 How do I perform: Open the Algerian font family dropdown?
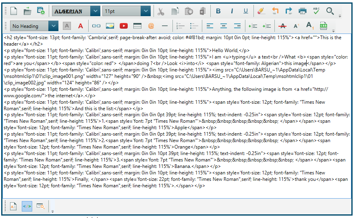[95, 11]
